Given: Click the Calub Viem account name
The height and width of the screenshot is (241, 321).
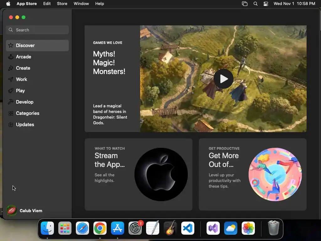Looking at the screenshot, I should pos(31,211).
